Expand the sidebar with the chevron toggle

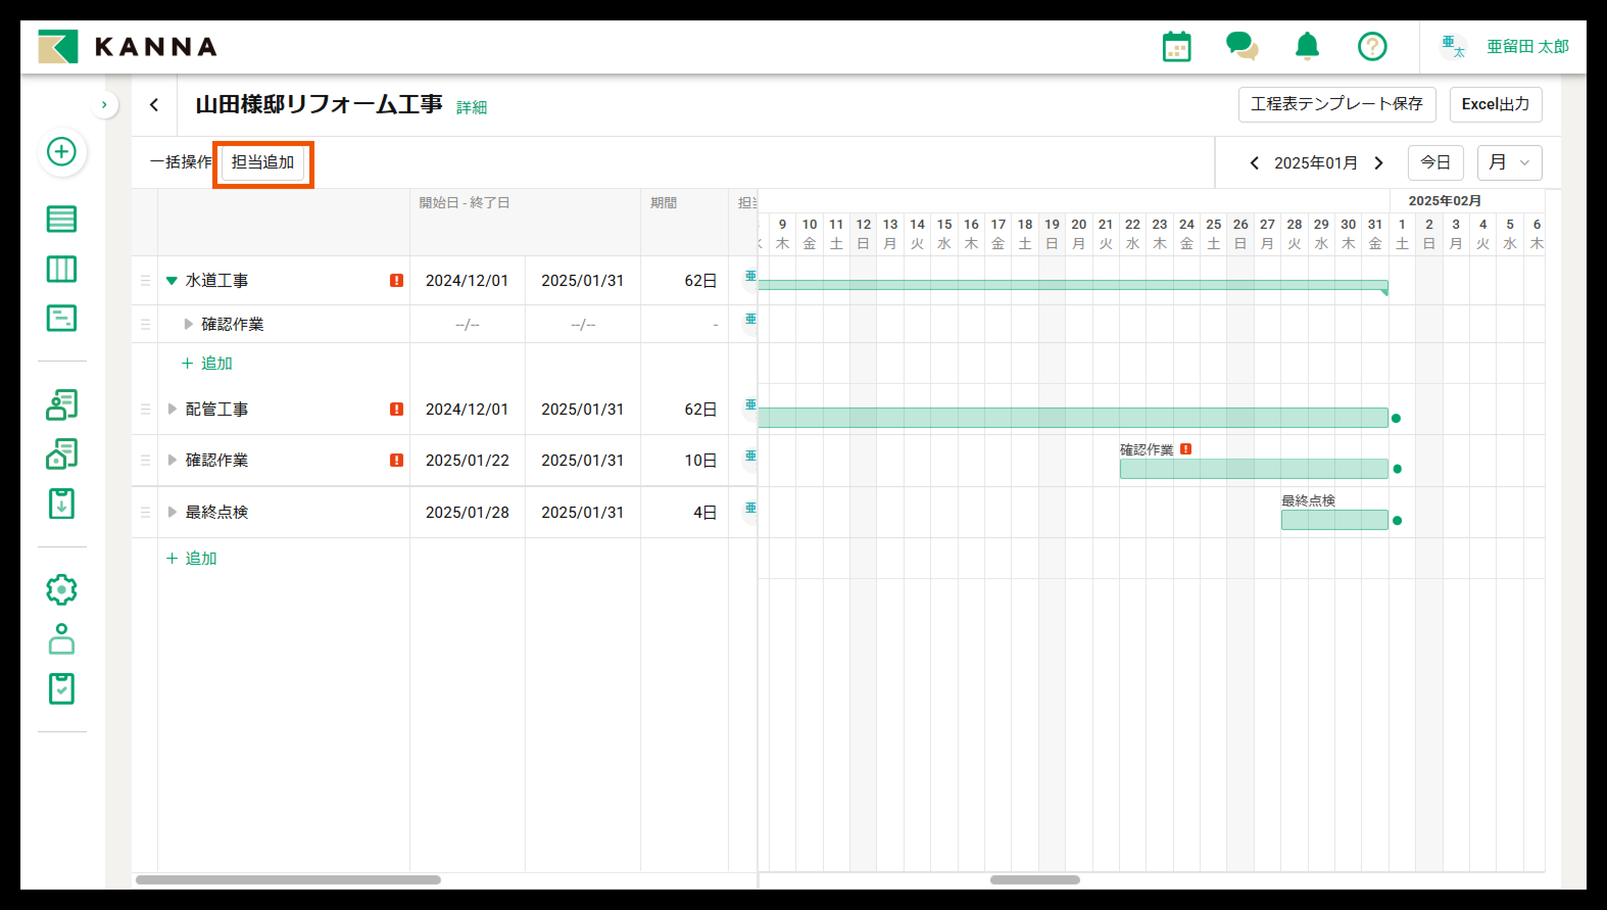click(104, 104)
